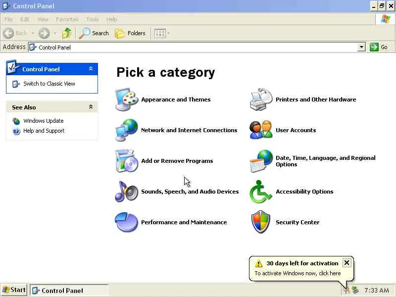Click the Start button

[14, 290]
